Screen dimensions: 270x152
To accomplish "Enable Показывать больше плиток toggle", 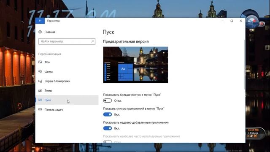I will pos(108,100).
